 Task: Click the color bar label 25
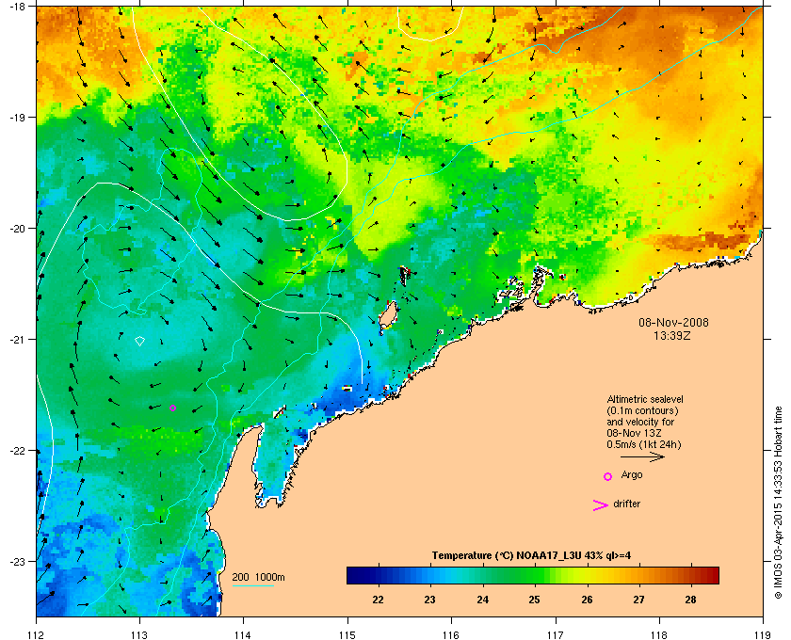[x=534, y=600]
